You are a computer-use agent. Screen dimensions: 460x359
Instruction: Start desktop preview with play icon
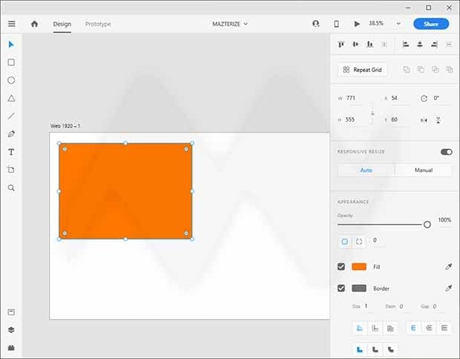coord(357,24)
